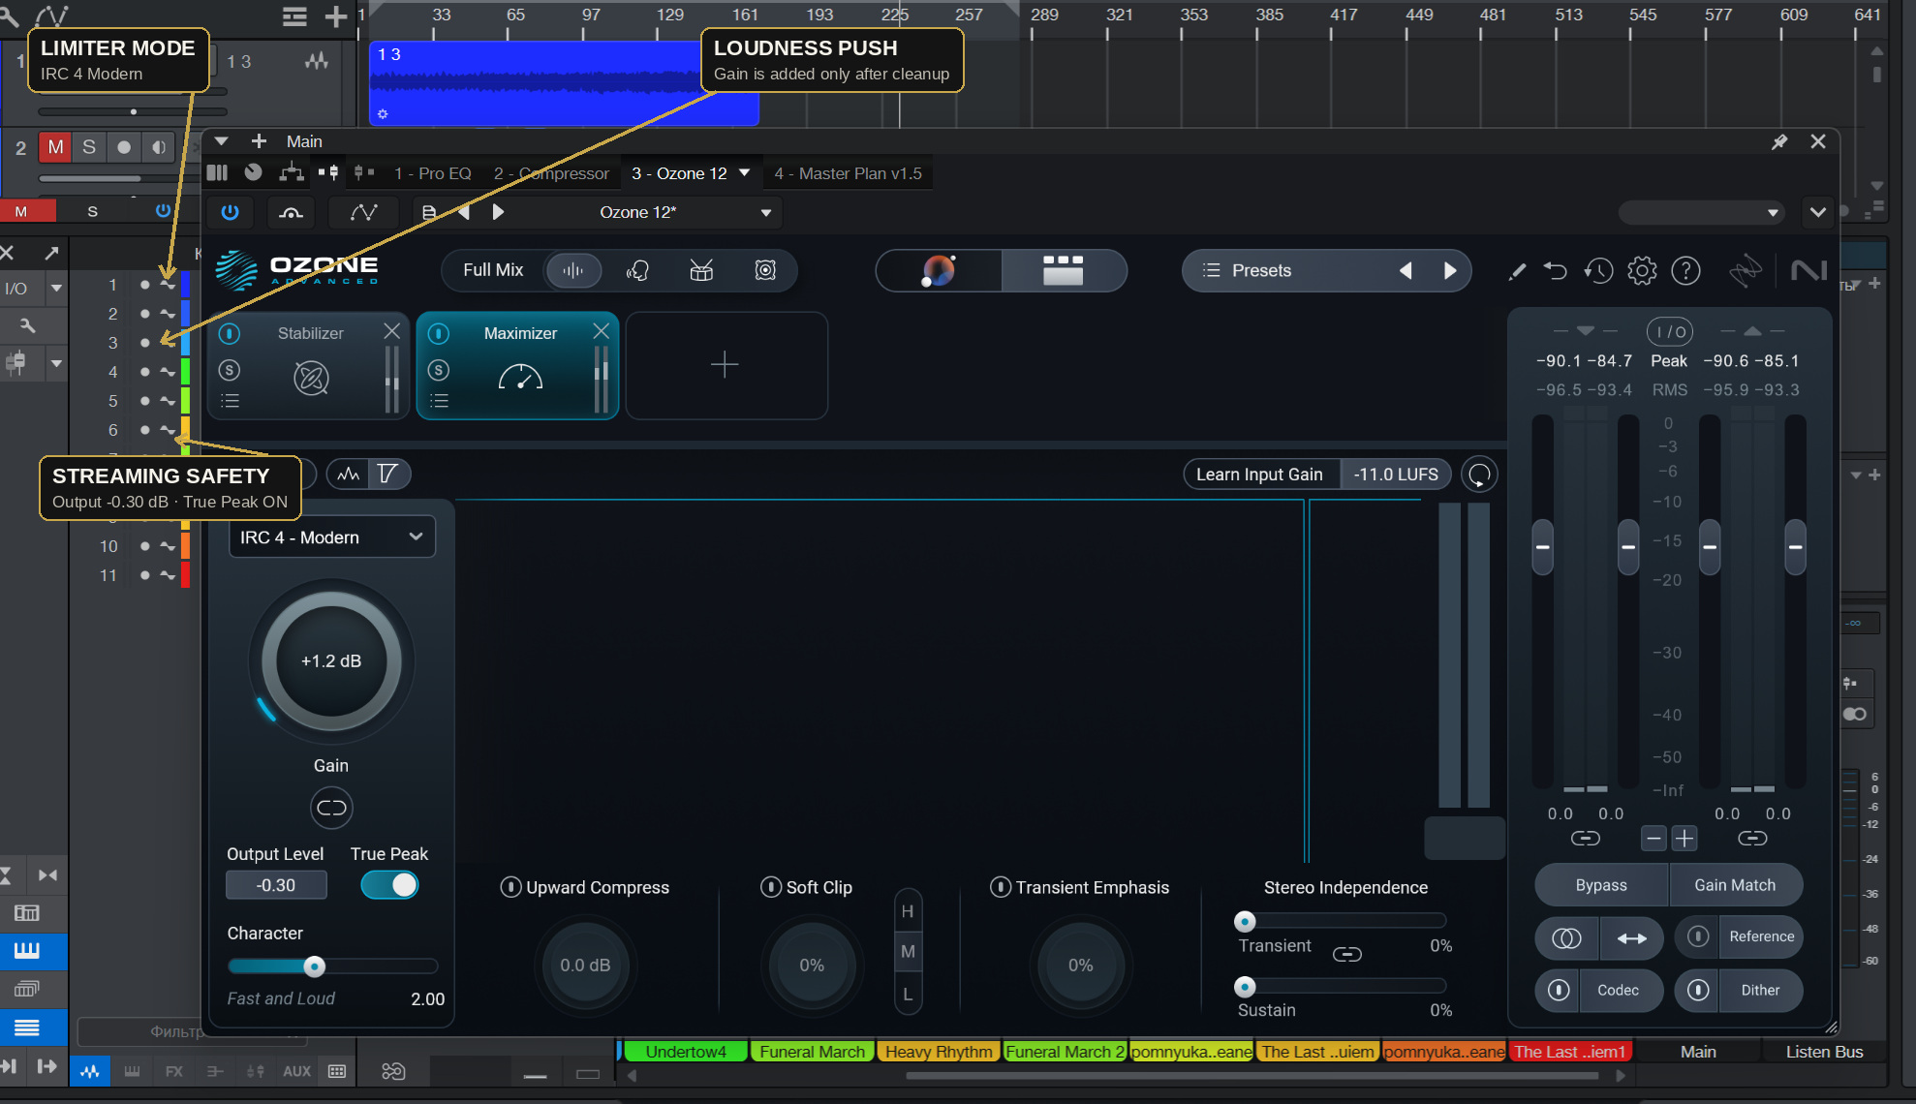
Task: Open dropdown next to 3 - Ozone 12 tab
Action: 745,173
